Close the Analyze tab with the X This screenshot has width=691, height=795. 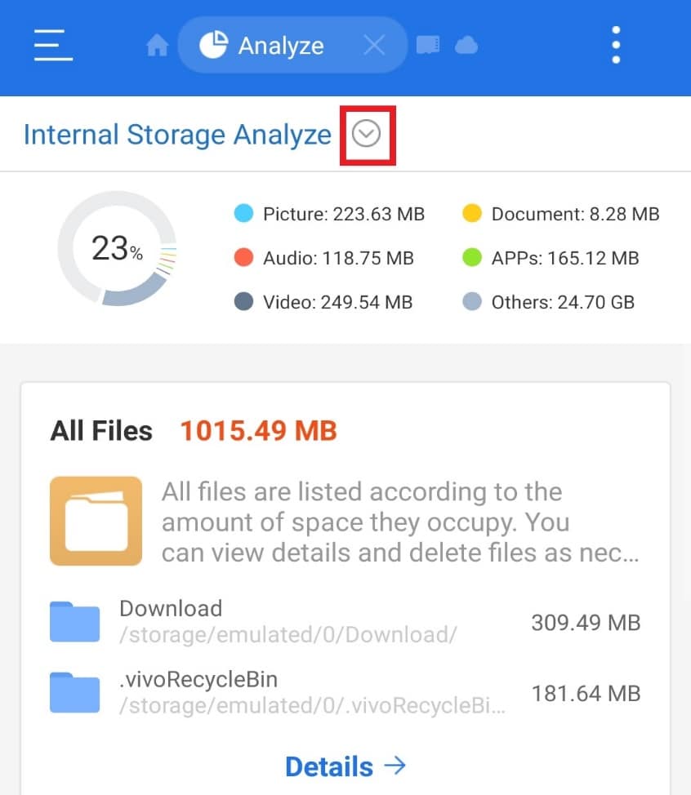point(375,45)
